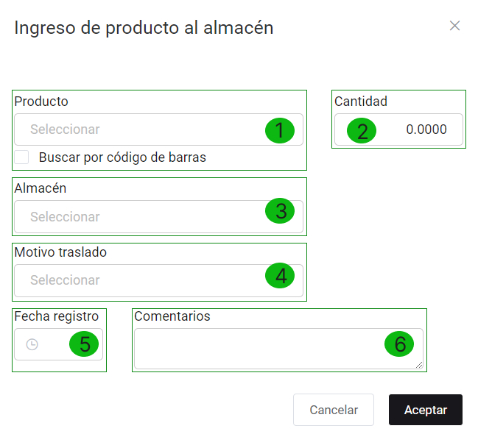
Task: Open the Producto dropdown
Action: (140, 129)
